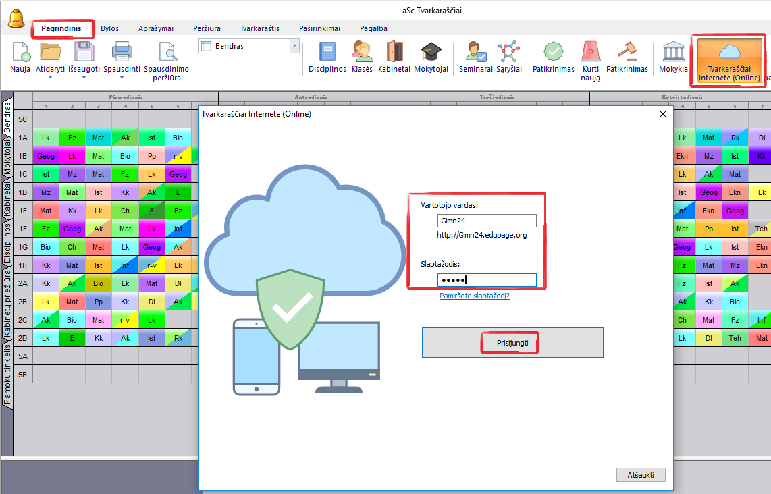Switch to the Tvarkaraštis ribbon tab
The image size is (771, 494).
pyautogui.click(x=259, y=28)
